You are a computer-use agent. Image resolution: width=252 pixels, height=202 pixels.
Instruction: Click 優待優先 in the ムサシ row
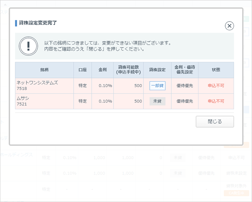click(x=185, y=101)
